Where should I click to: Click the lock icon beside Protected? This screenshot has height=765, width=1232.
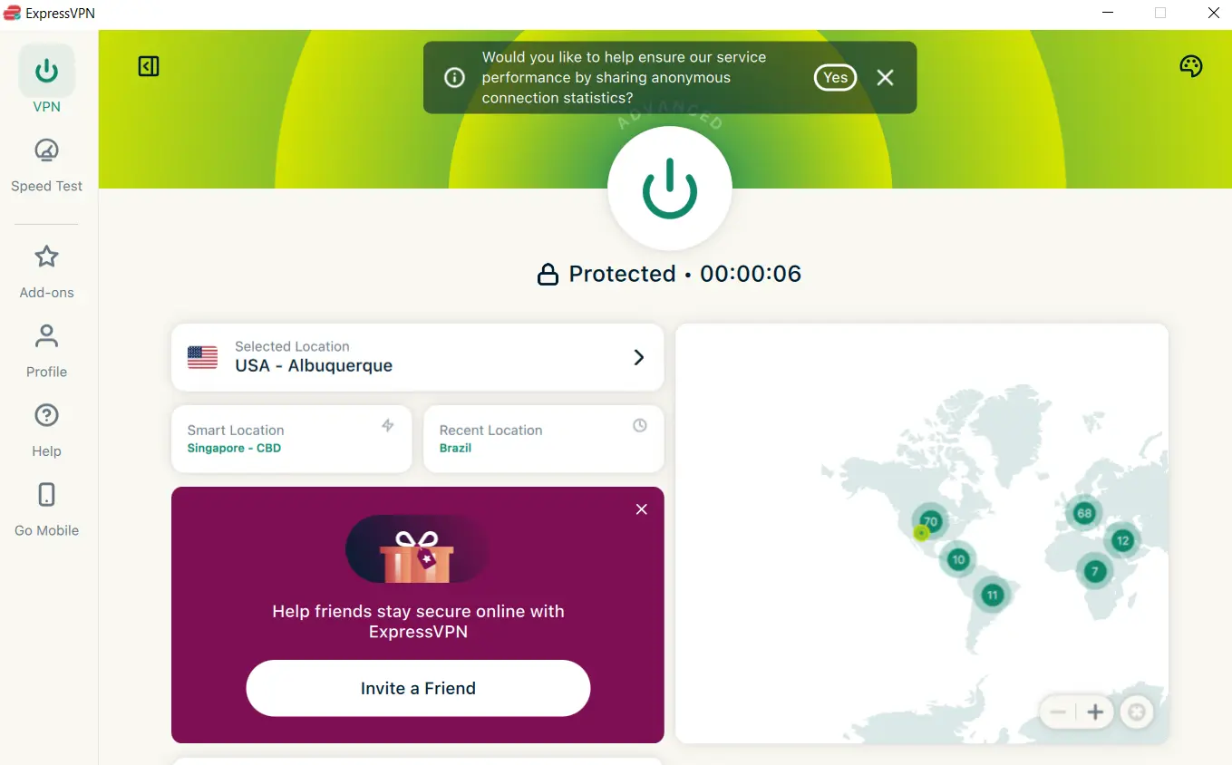click(548, 275)
